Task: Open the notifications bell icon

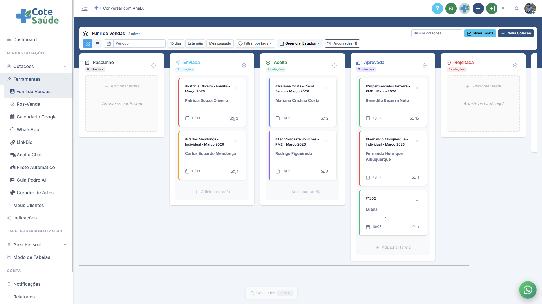Action: (516, 8)
